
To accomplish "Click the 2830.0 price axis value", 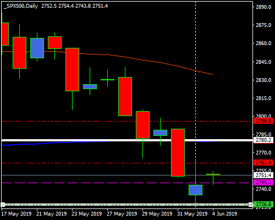I will pos(263,80).
